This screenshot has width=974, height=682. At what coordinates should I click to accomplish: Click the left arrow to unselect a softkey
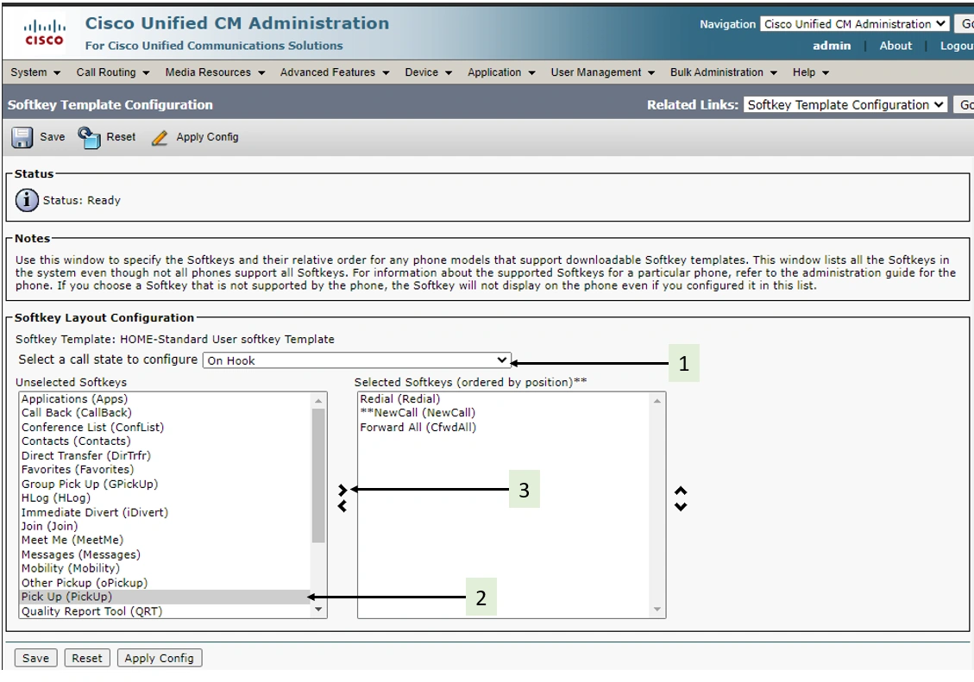click(342, 506)
